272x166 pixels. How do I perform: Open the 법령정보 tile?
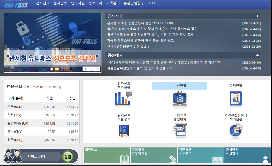click(x=107, y=155)
